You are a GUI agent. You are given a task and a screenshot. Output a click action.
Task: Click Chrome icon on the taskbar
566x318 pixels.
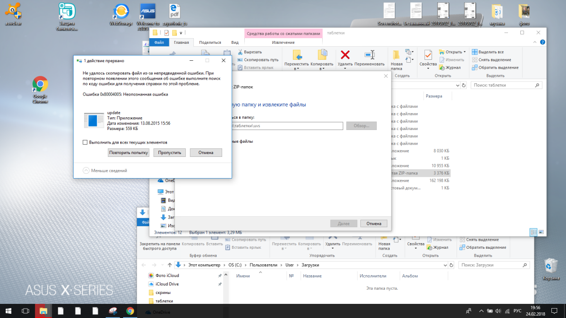130,311
